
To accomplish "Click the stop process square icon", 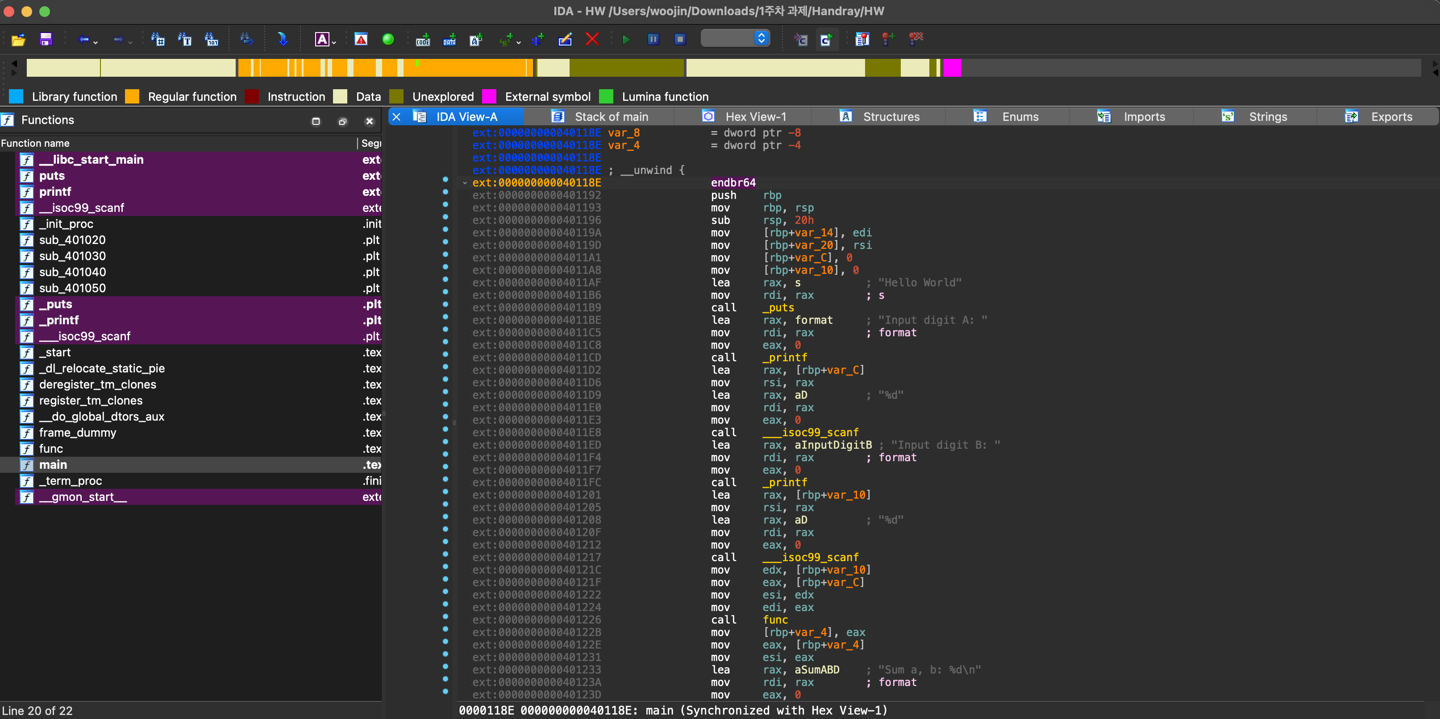I will pyautogui.click(x=680, y=39).
